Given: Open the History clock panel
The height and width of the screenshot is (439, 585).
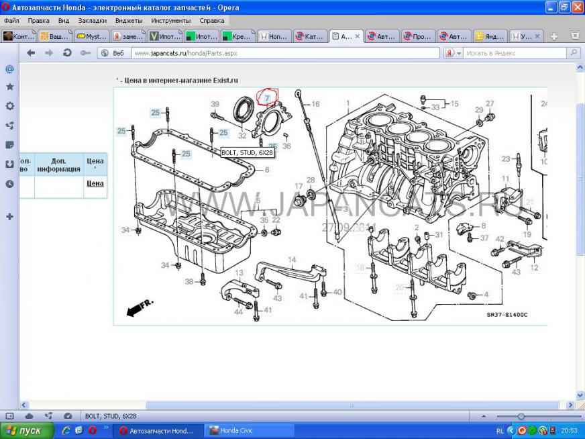Looking at the screenshot, I should point(9,184).
